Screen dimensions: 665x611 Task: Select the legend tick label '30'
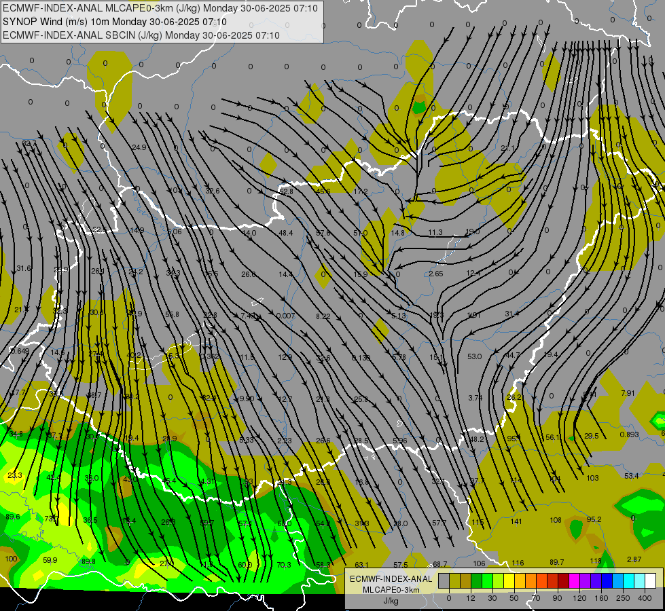492,598
